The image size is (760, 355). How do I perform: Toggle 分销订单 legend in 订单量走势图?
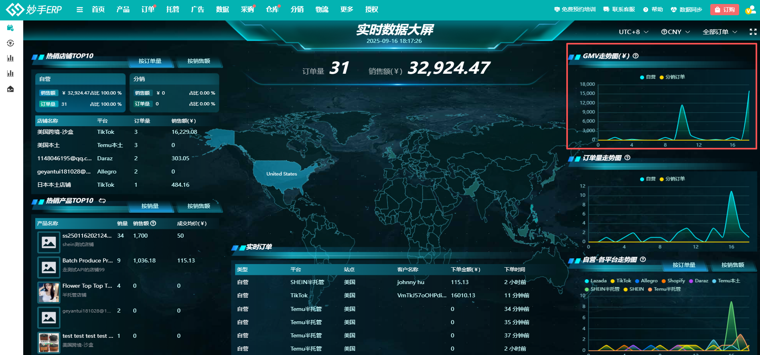click(x=672, y=179)
